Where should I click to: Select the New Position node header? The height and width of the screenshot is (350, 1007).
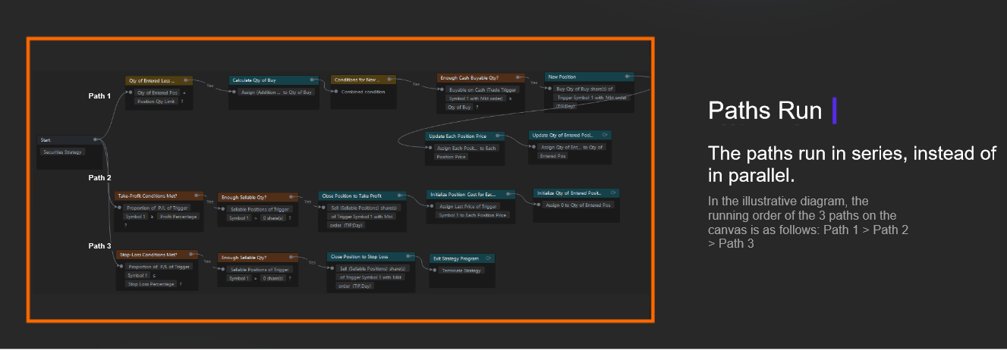[x=589, y=77]
